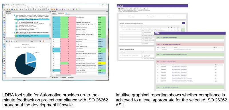
Task: Collapse the Table 9 Methods tree node
Action: click(x=13, y=32)
